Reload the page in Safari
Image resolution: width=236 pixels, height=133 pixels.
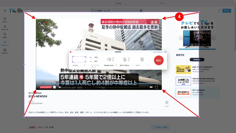[165, 3]
